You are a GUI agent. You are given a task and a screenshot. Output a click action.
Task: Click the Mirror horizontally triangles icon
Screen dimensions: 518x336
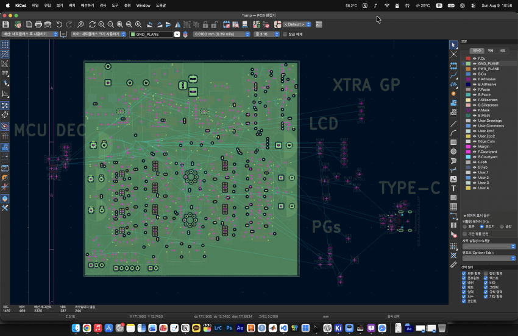click(x=178, y=24)
